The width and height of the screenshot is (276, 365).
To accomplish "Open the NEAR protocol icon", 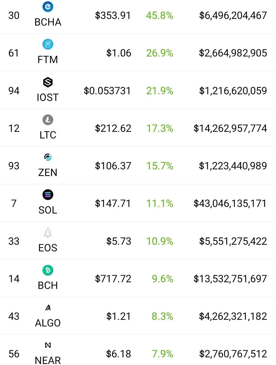I will [x=48, y=345].
